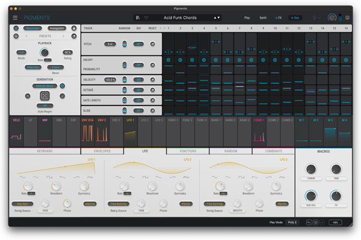This screenshot has width=361, height=240.
Task: Click the Swing 50% value field
Action: (67, 52)
